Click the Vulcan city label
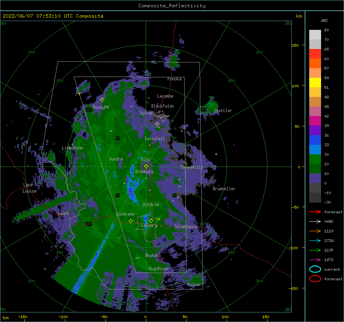Screen dimensions: 344x322 194,284
